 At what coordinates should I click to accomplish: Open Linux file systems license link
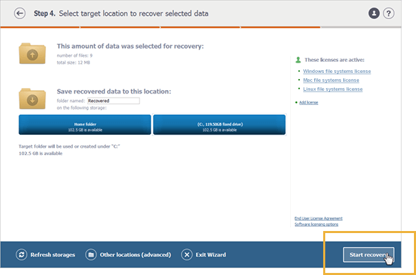point(333,89)
